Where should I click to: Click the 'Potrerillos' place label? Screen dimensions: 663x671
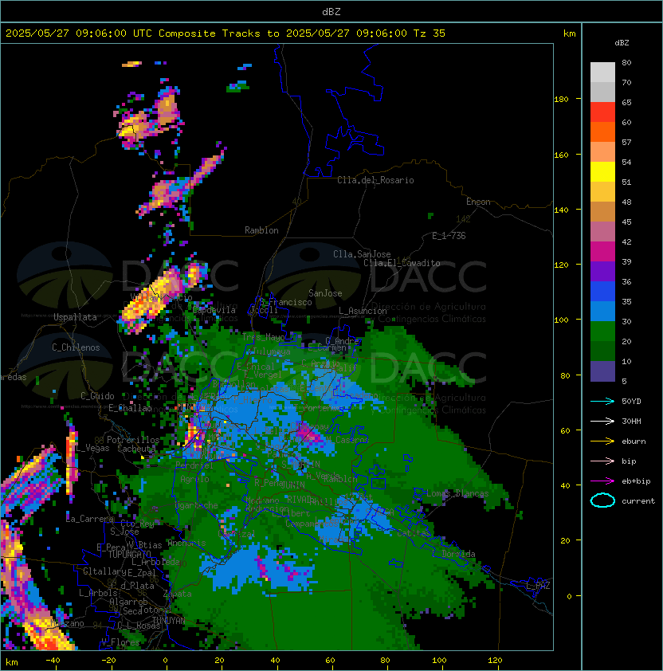click(x=133, y=440)
